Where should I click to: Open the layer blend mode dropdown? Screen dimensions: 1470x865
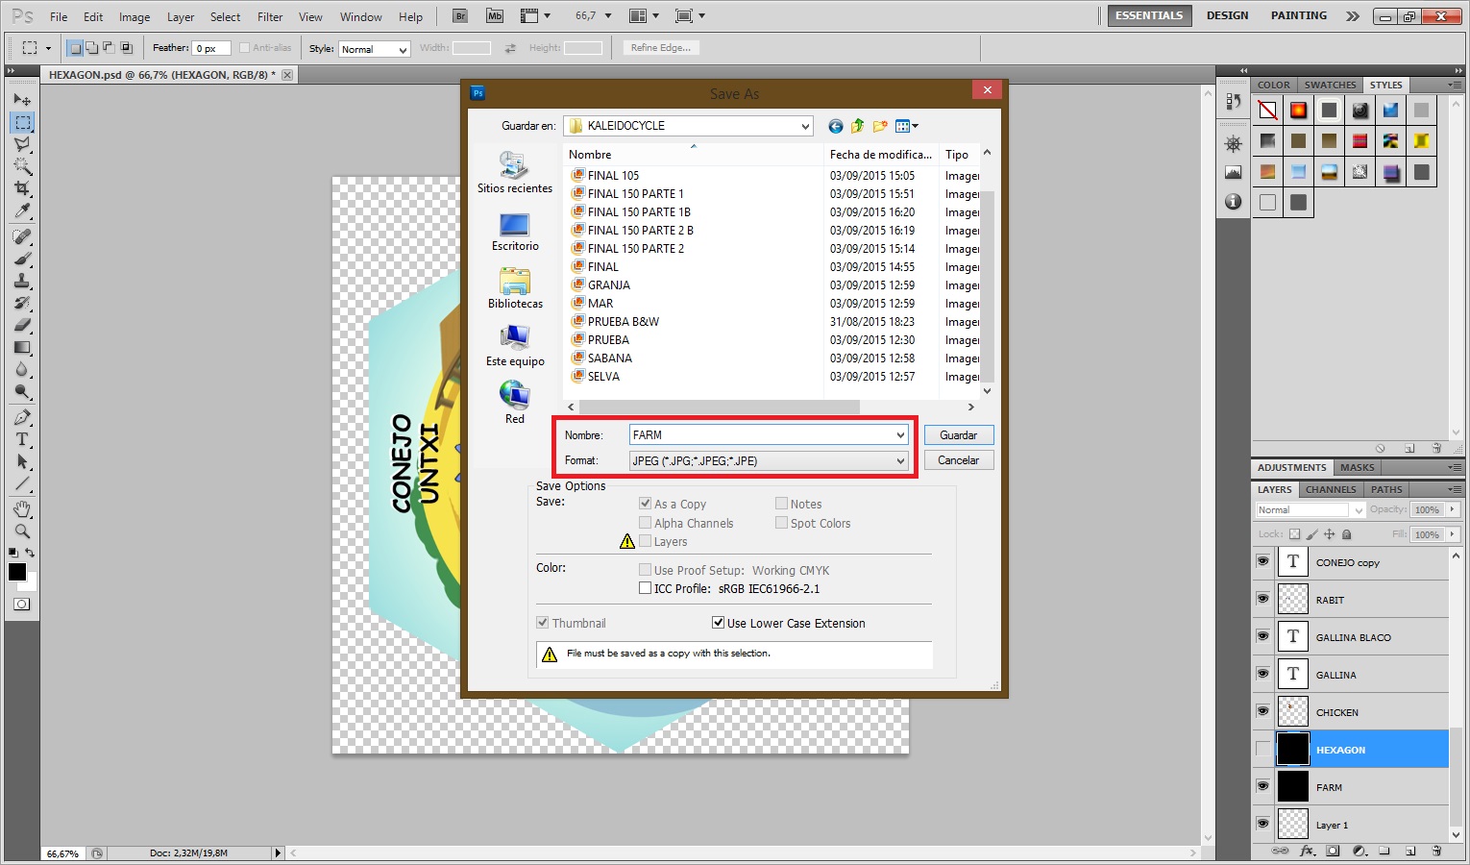click(x=1311, y=510)
